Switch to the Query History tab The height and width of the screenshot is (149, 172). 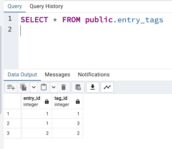tap(46, 6)
